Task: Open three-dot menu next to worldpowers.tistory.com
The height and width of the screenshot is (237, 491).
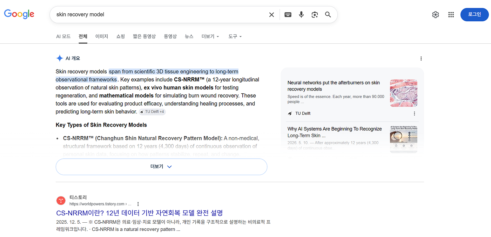Action: click(138, 204)
